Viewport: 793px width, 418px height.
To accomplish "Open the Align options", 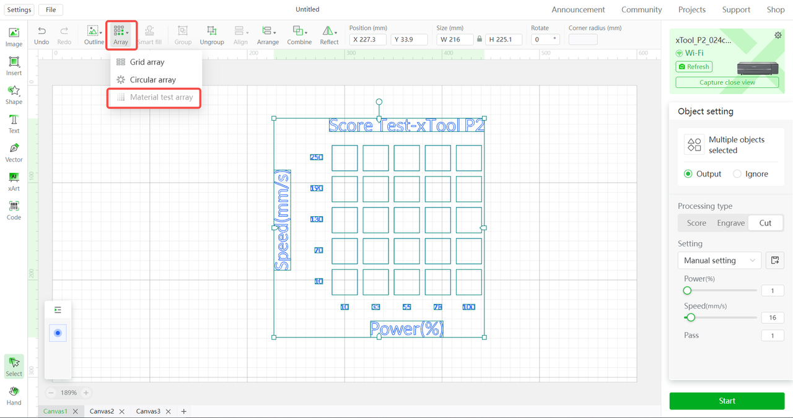I will (x=240, y=35).
